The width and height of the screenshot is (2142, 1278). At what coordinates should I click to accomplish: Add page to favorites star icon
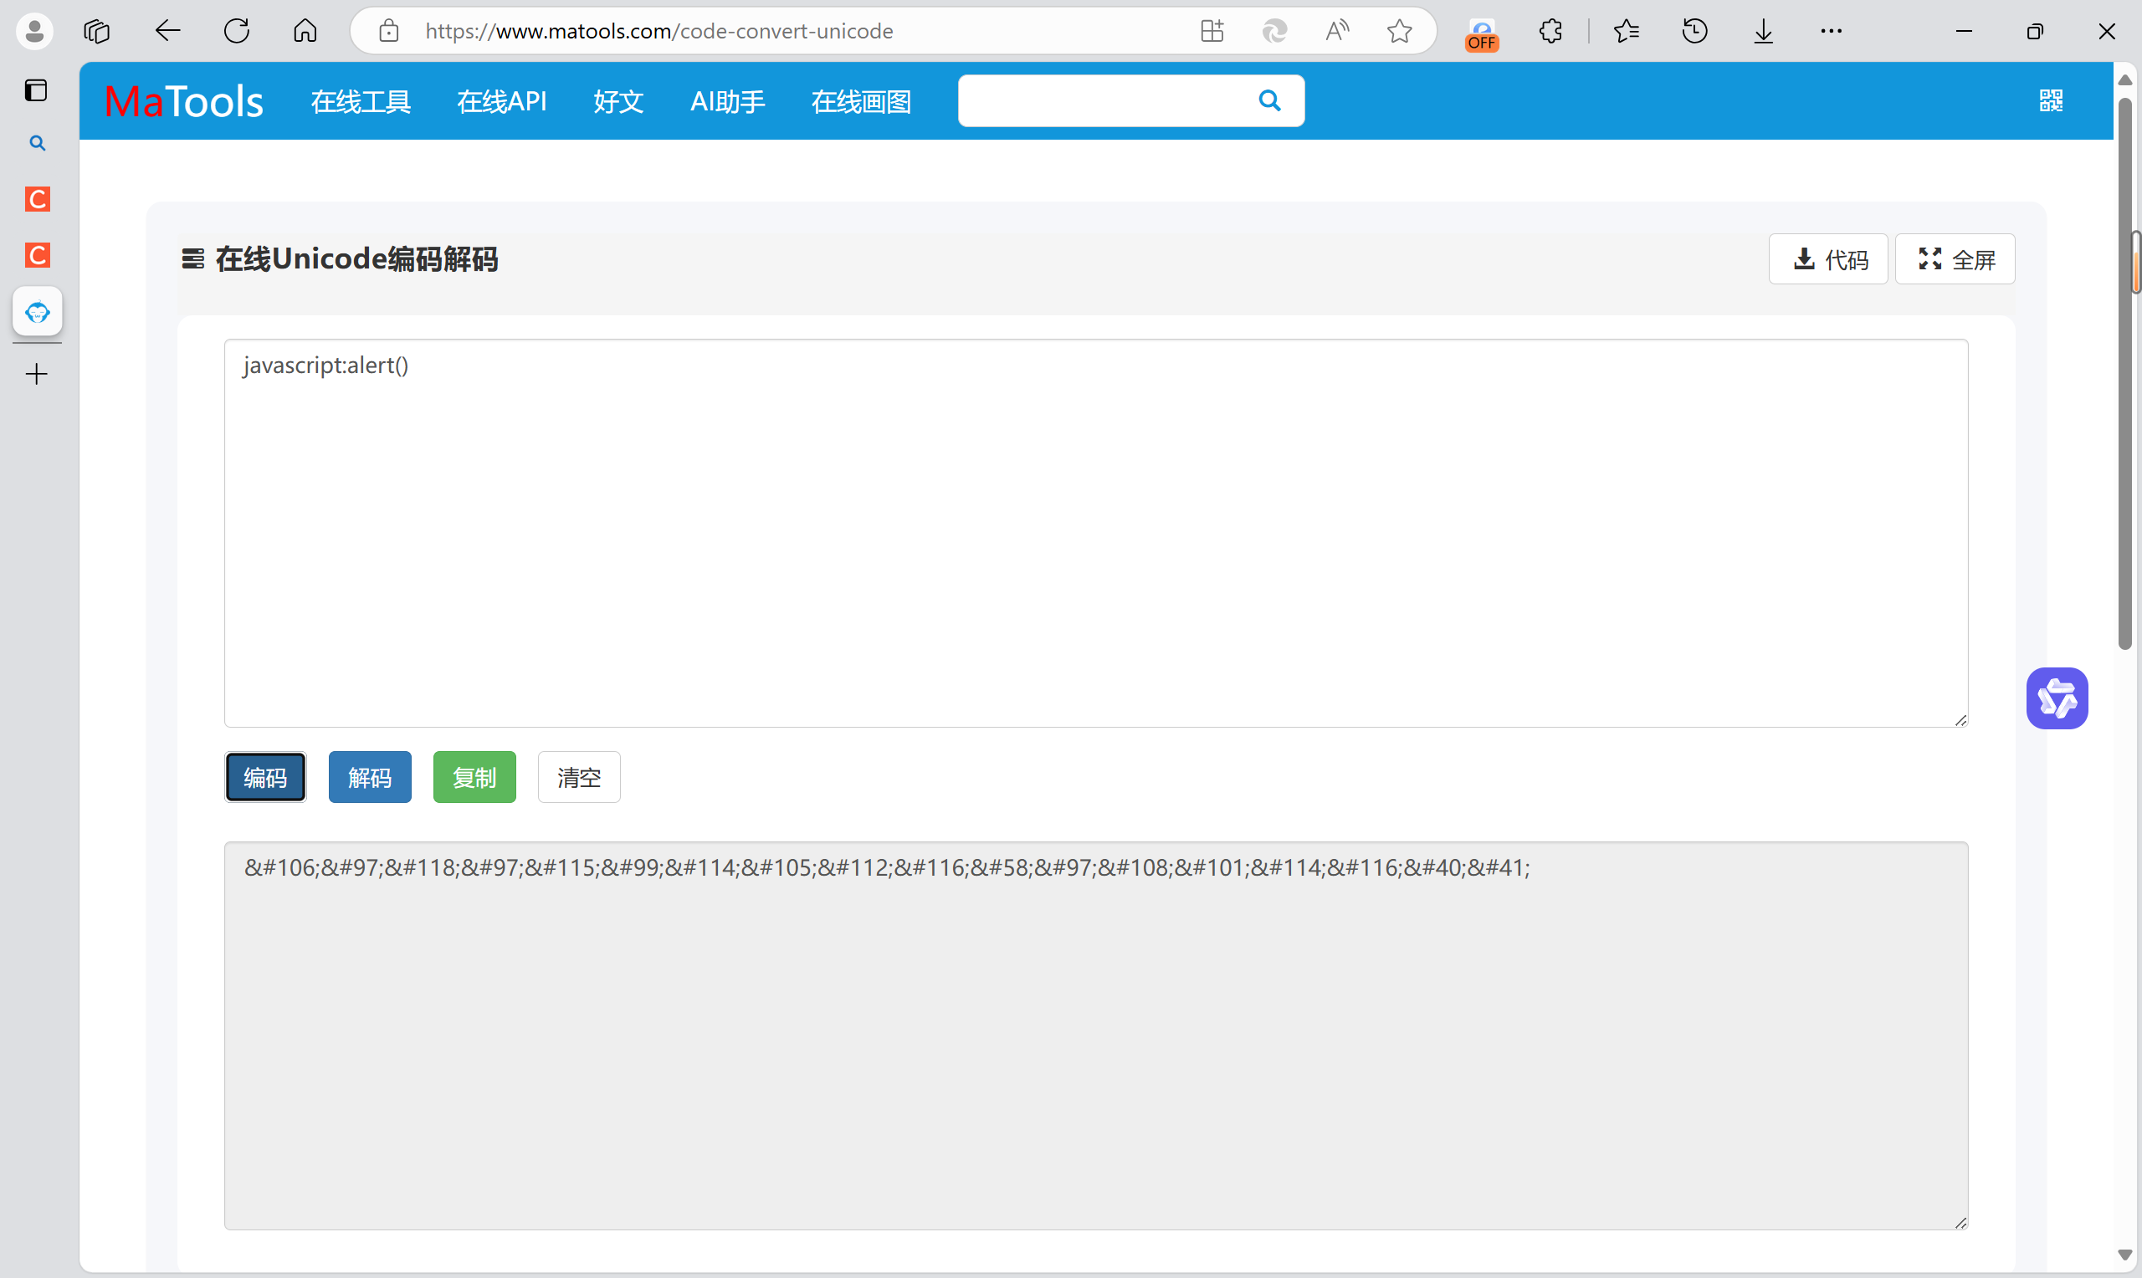[x=1399, y=32]
